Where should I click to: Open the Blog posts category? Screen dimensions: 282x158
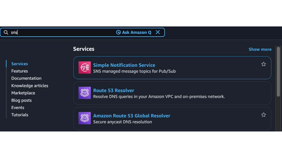(21, 100)
